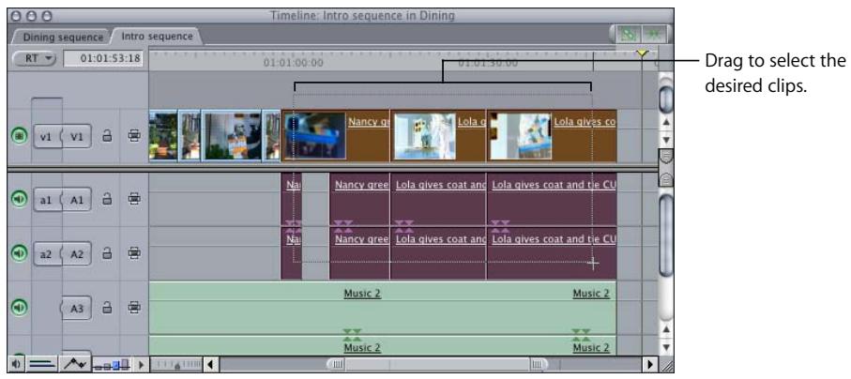Viewport: 851px width, 379px height.
Task: Select the "Nancy gree" audio clip on A2
Action: click(360, 253)
